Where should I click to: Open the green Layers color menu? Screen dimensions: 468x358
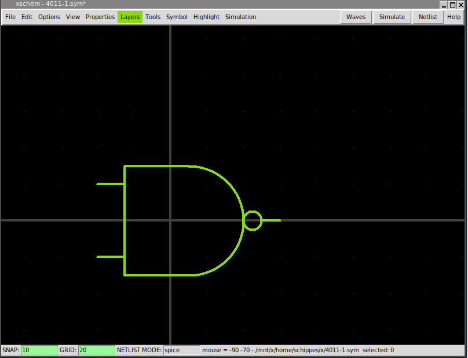(130, 17)
